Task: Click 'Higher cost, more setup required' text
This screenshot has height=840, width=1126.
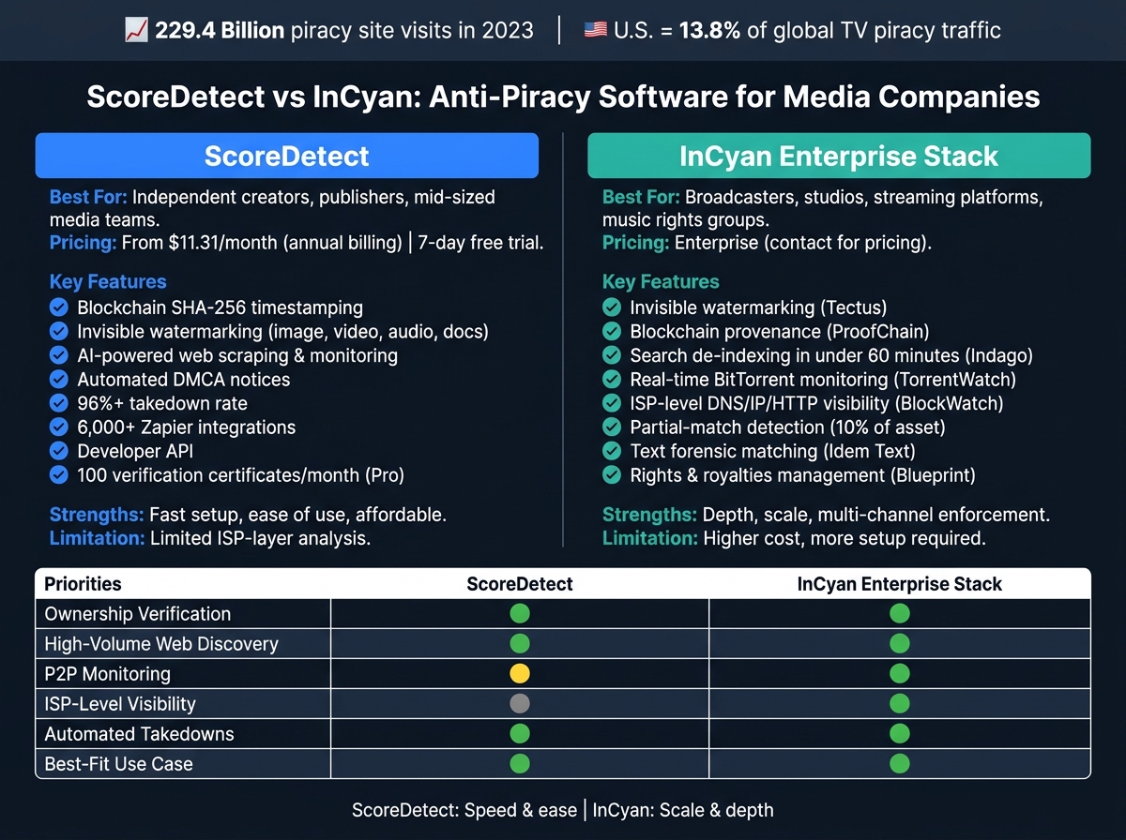Action: point(844,538)
